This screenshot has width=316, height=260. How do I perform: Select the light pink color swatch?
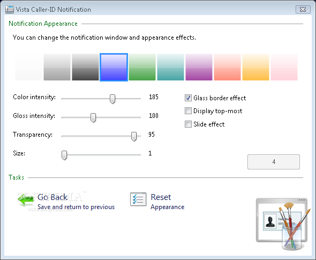[x=284, y=67]
